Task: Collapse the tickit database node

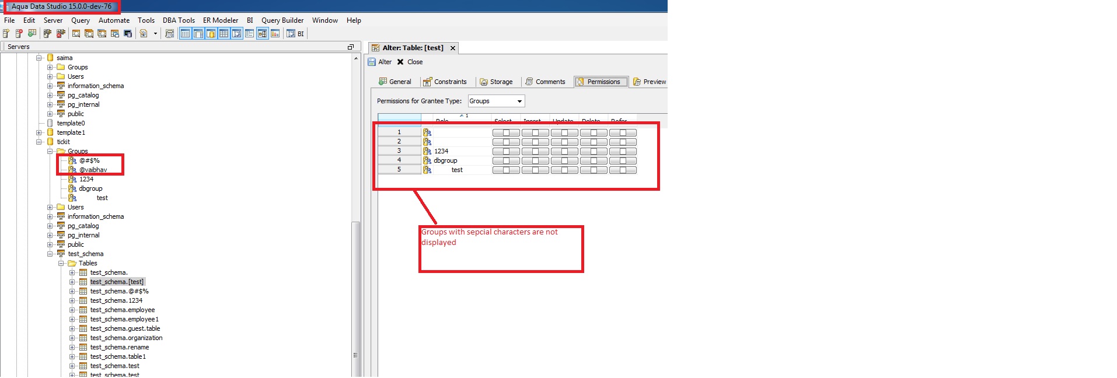Action: [x=39, y=142]
